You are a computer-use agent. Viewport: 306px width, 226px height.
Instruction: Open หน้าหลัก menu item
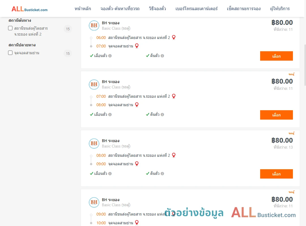(x=83, y=9)
